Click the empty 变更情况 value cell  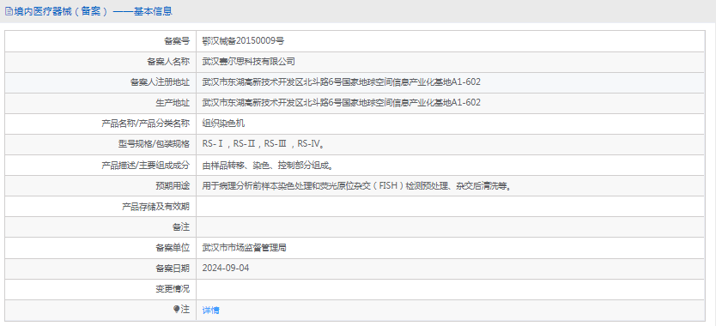(450, 289)
